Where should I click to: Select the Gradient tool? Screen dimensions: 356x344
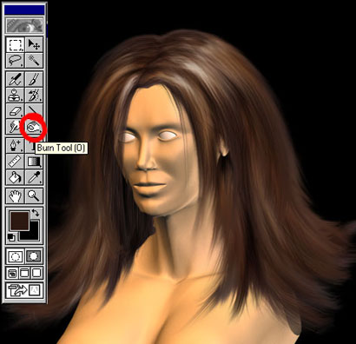[34, 162]
